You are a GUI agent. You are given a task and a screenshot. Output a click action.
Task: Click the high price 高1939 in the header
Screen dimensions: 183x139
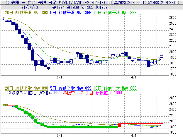click(x=73, y=7)
